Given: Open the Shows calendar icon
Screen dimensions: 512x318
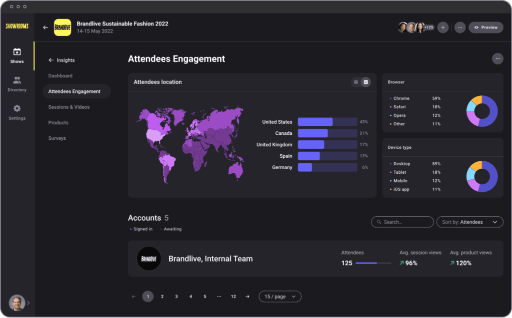Looking at the screenshot, I should pyautogui.click(x=17, y=52).
